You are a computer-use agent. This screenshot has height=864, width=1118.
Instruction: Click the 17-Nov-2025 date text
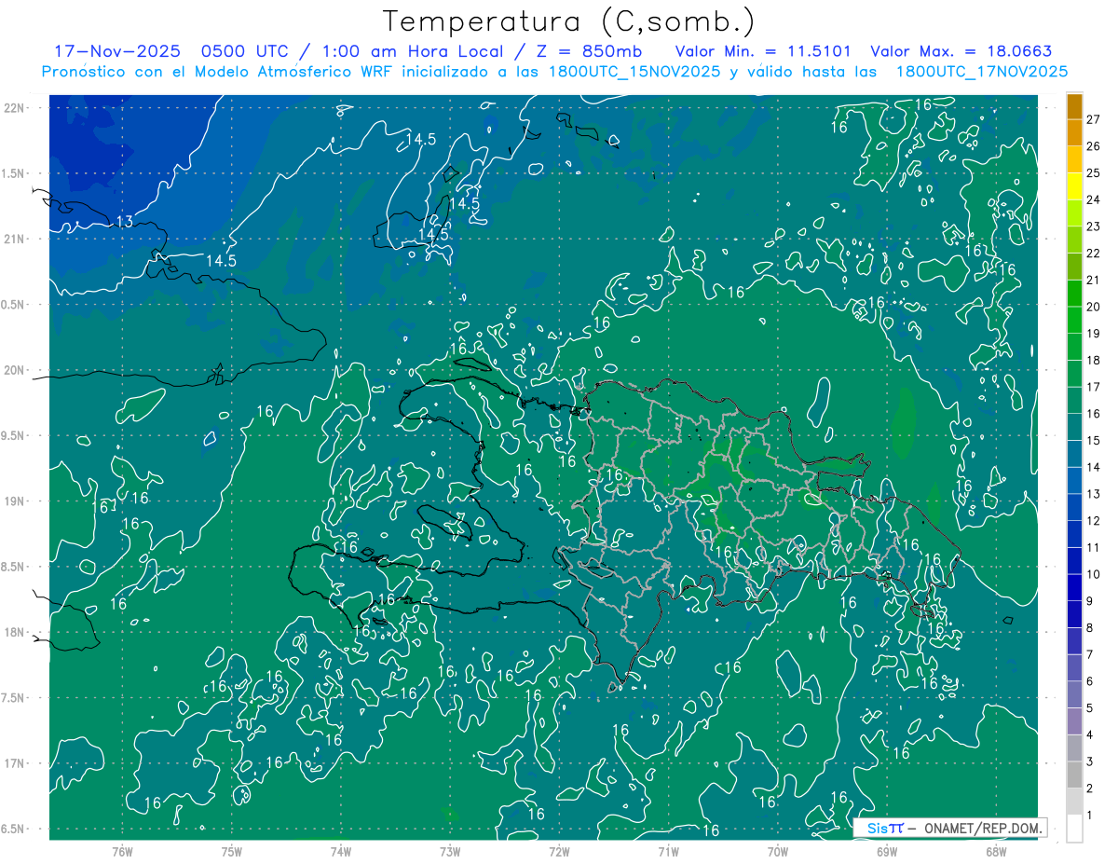[116, 51]
